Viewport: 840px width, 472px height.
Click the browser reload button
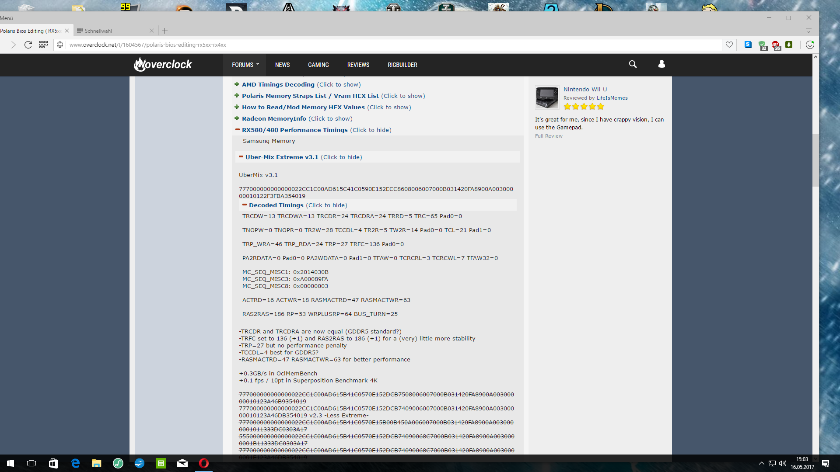click(28, 45)
